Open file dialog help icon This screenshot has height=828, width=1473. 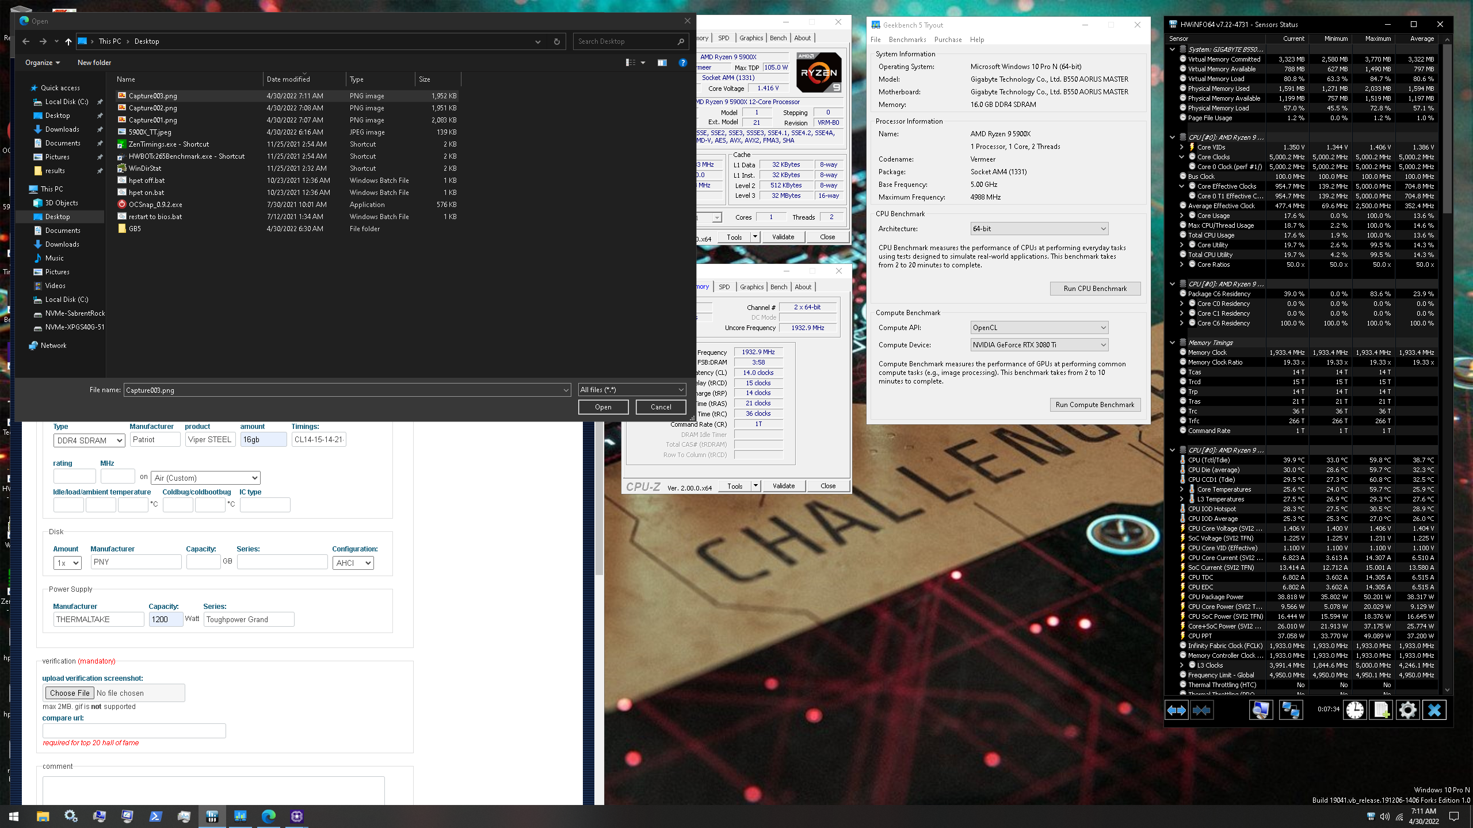click(x=683, y=63)
